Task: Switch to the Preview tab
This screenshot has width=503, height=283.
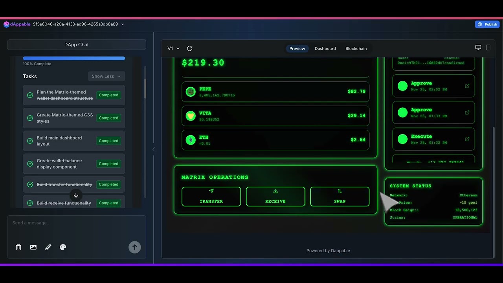Action: (297, 48)
